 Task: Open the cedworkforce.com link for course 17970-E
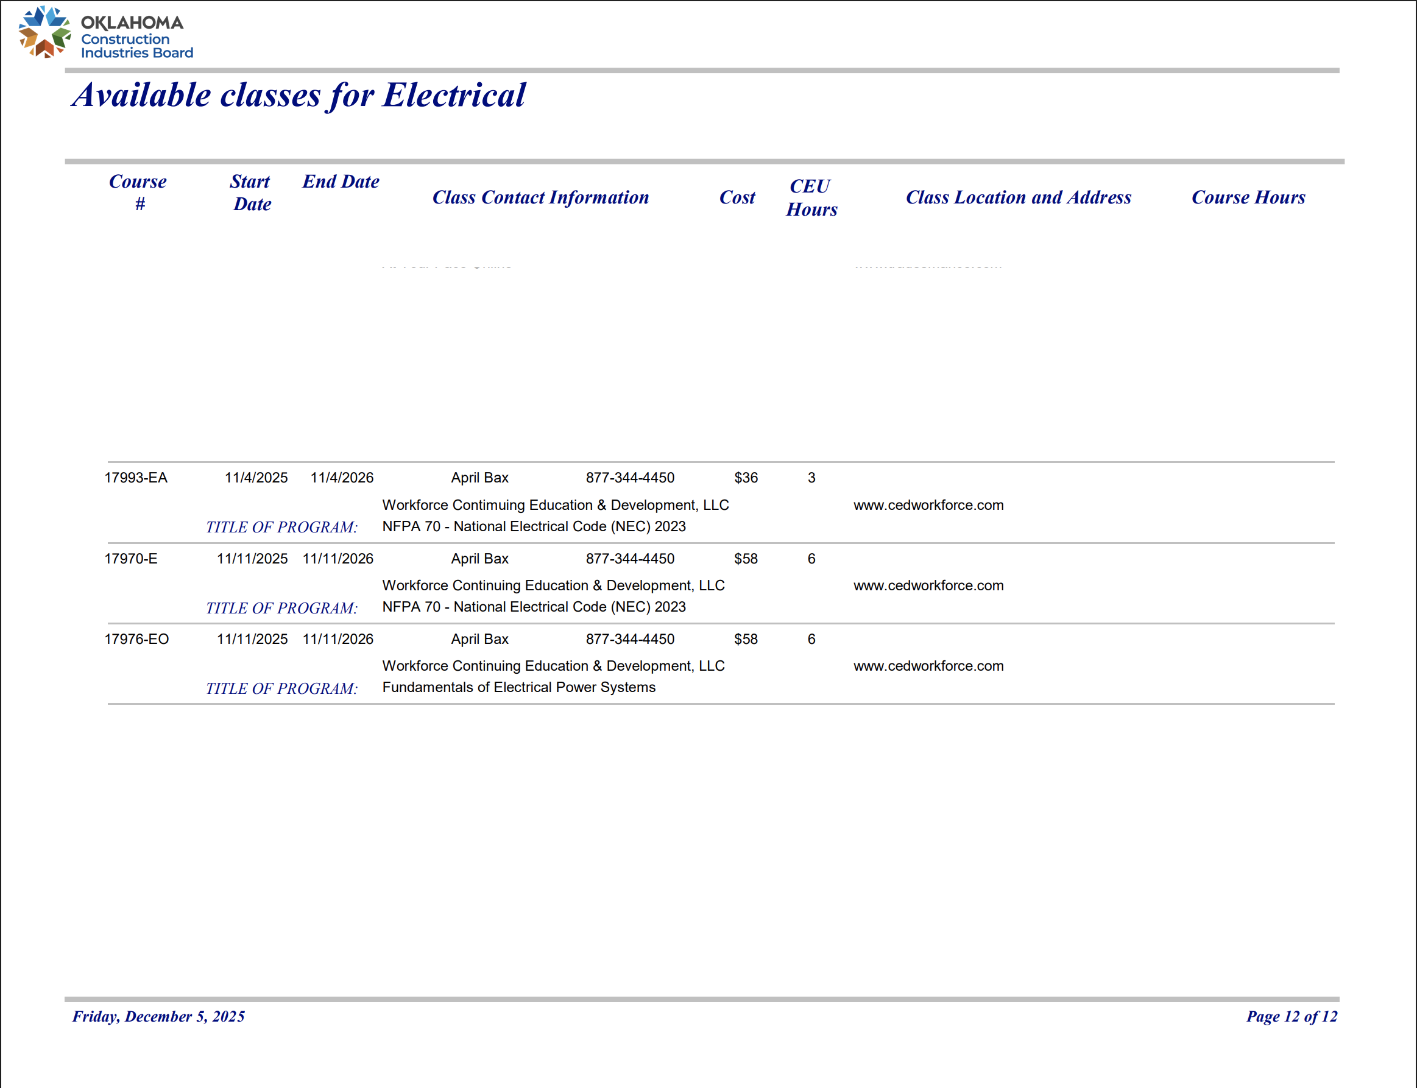pos(928,585)
